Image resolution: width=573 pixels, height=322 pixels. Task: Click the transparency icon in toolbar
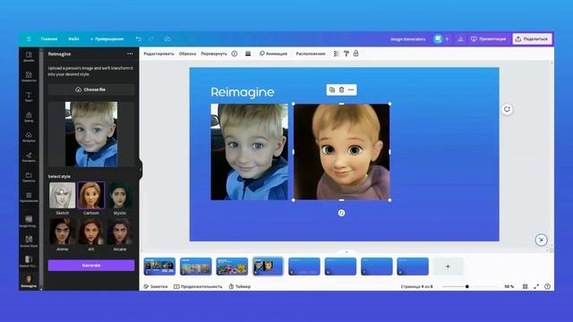337,54
